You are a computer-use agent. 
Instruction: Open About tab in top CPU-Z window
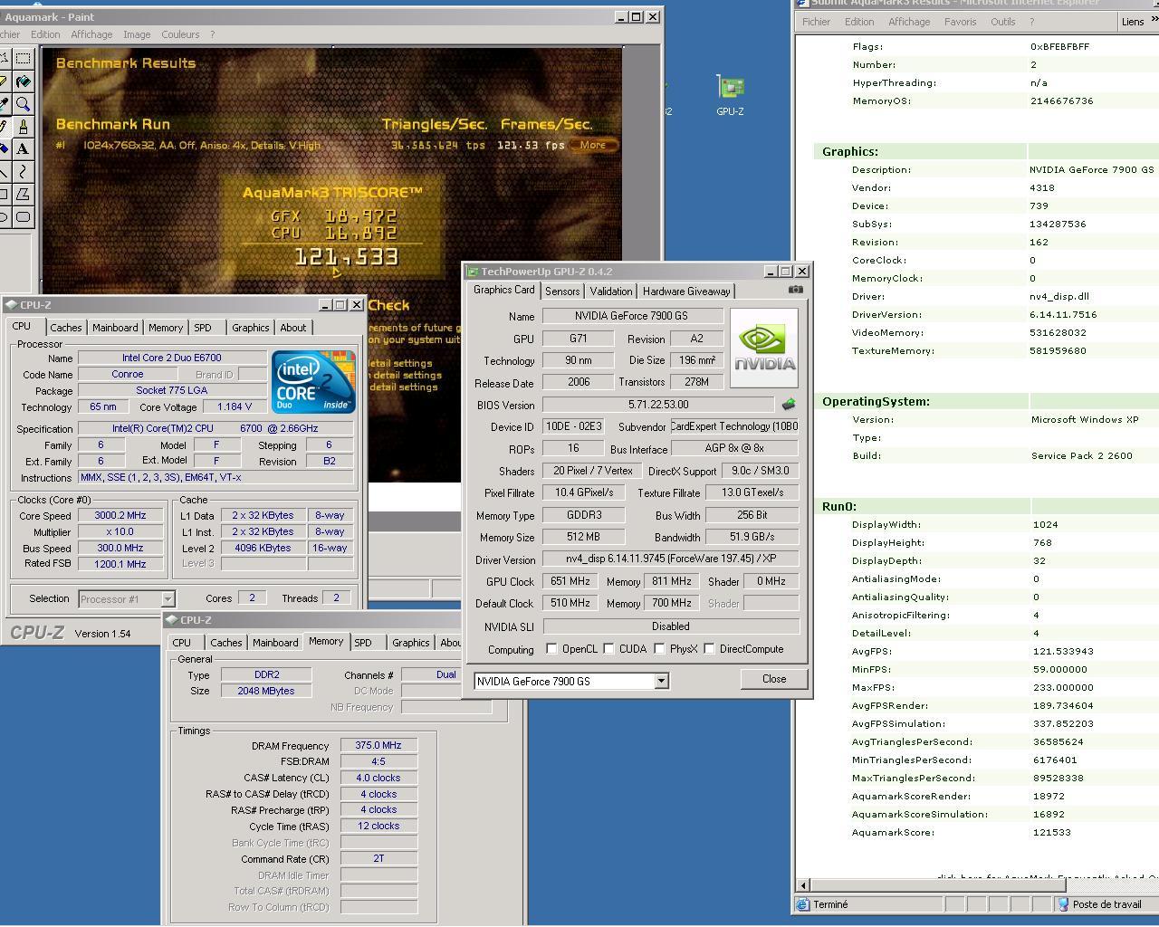point(292,328)
